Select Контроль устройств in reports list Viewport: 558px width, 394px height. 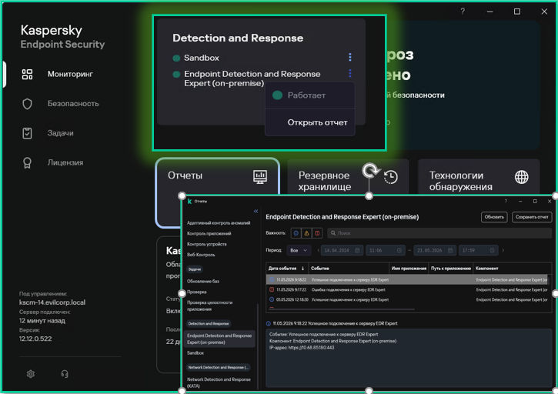point(207,244)
